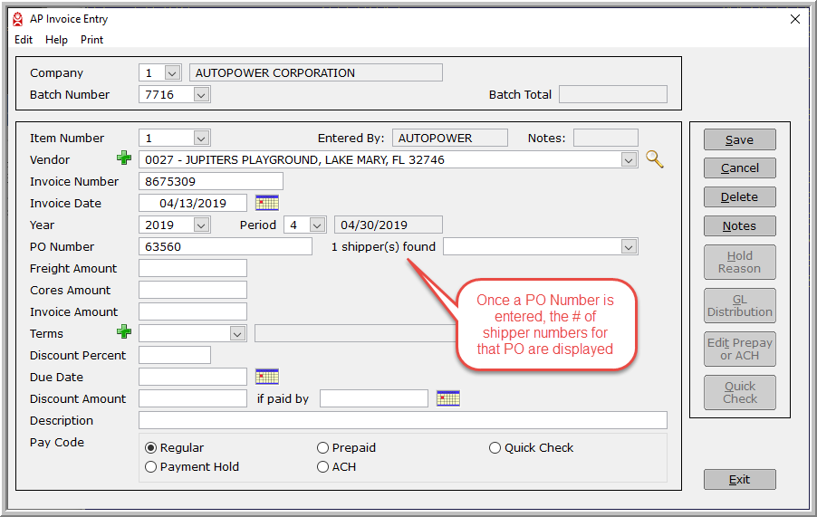Click into the Freight Amount field
This screenshot has width=817, height=517.
pos(192,268)
